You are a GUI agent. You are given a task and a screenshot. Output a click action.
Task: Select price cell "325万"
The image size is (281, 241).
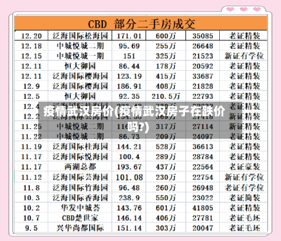point(166,56)
